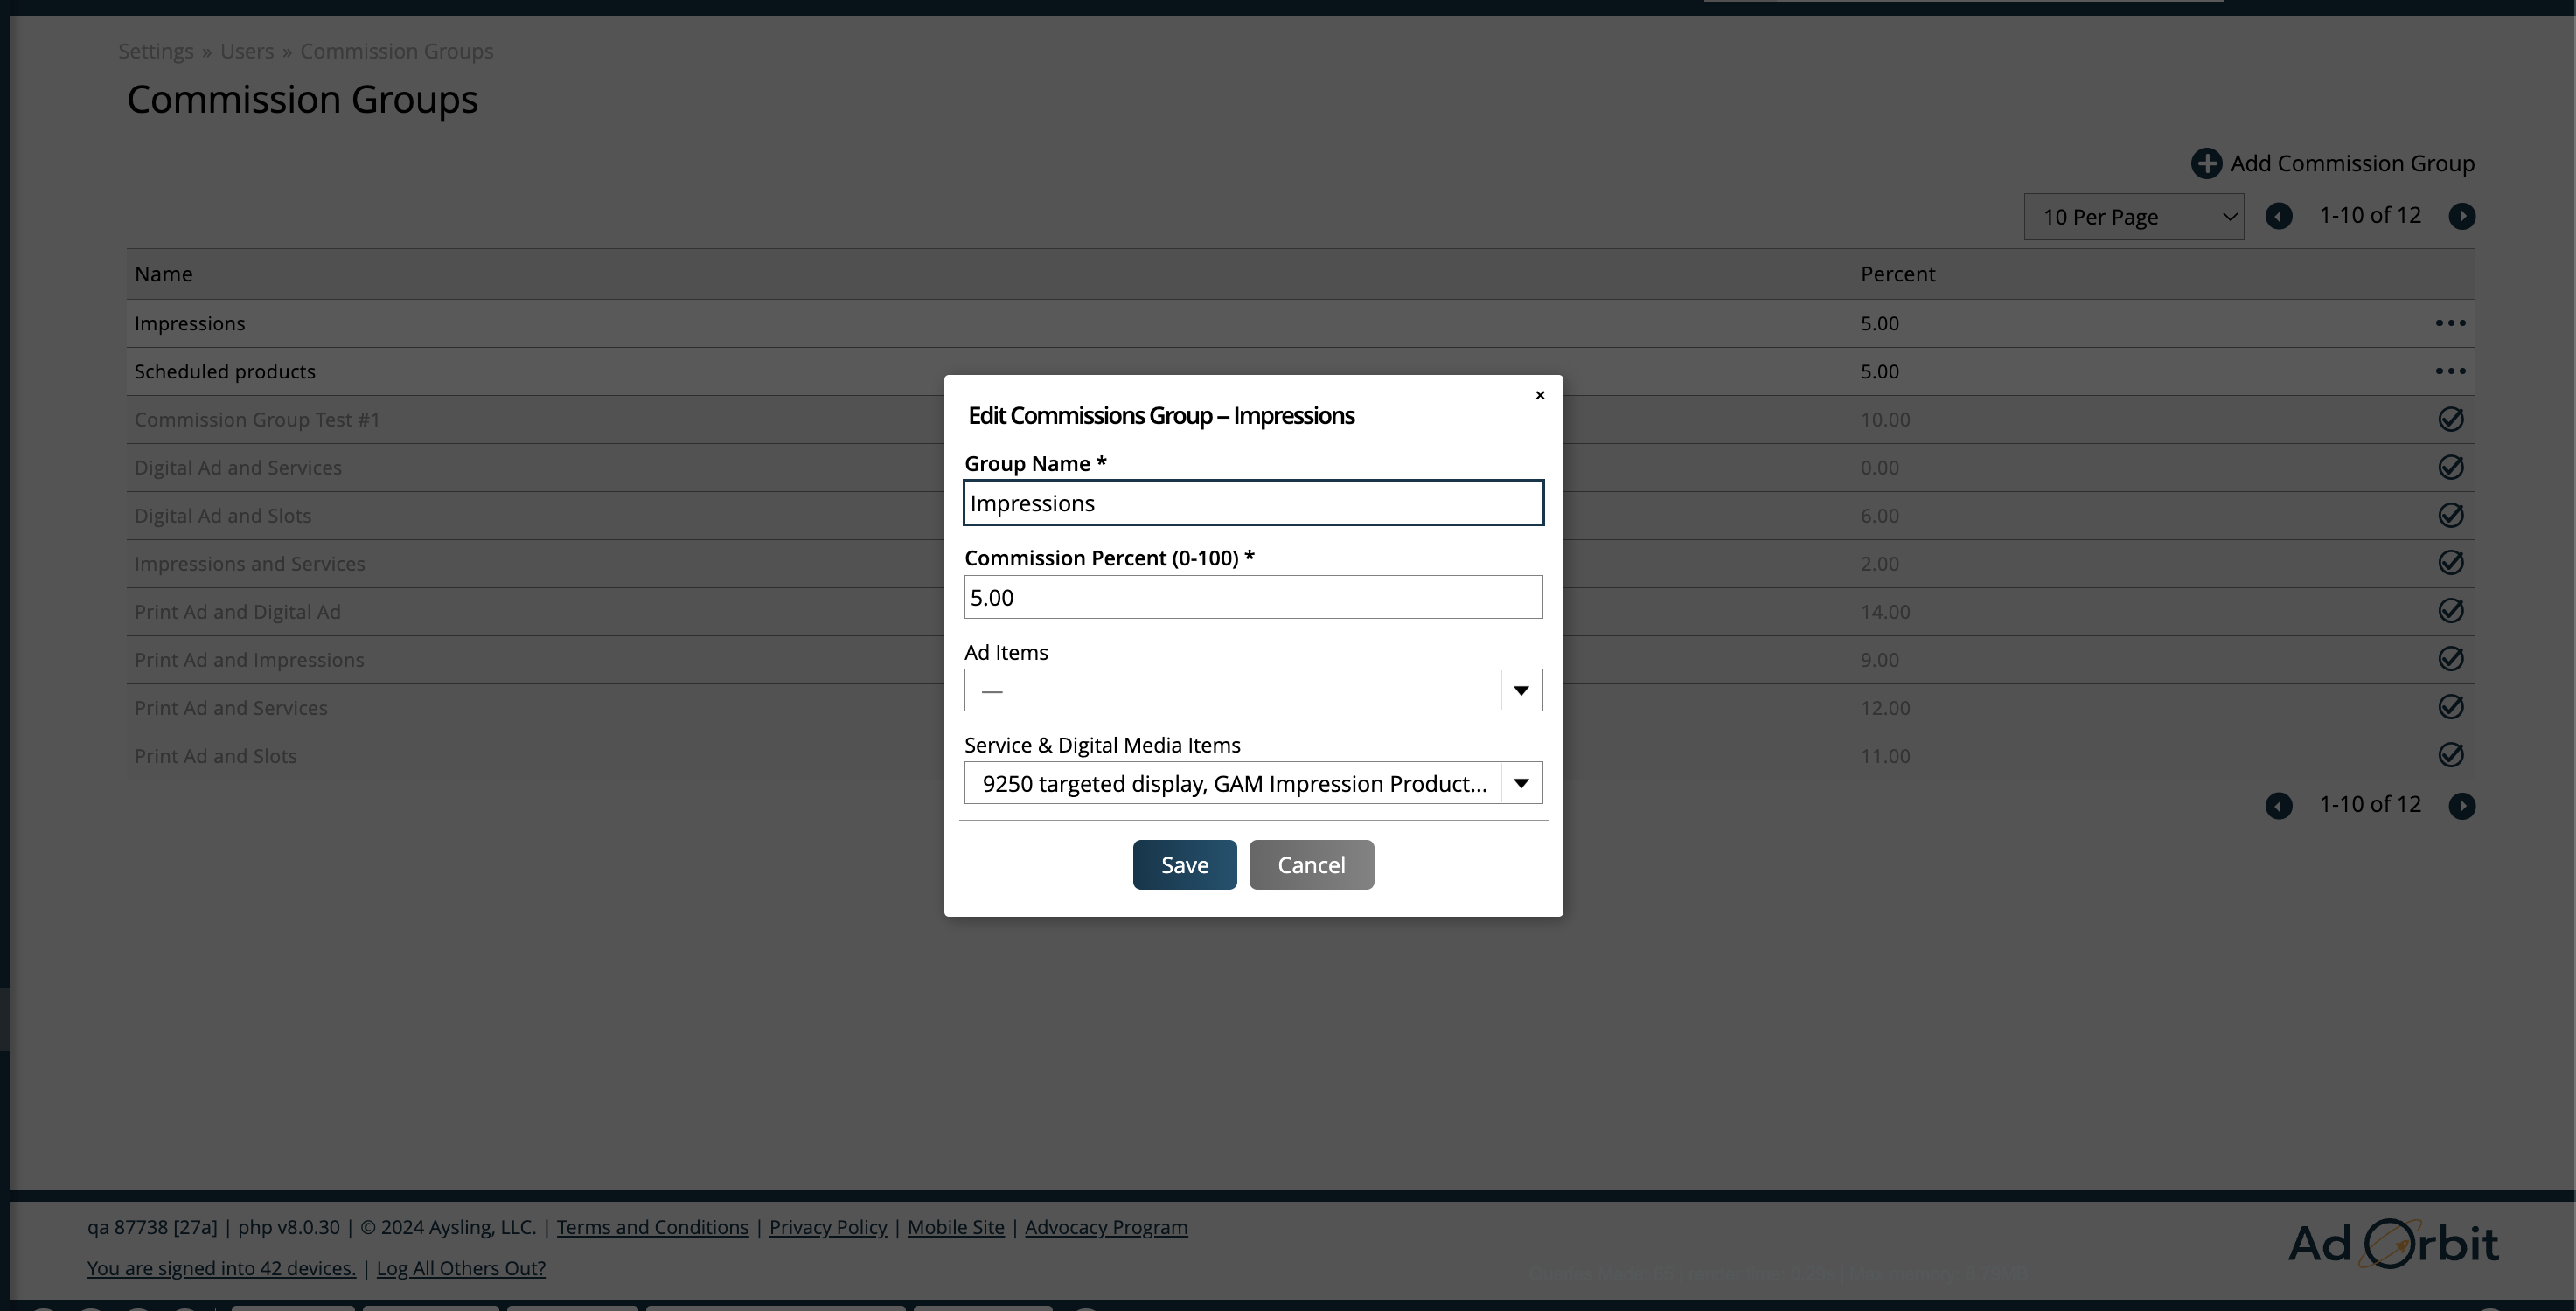Image resolution: width=2576 pixels, height=1311 pixels.
Task: Close the Edit Commissions Group dialog
Action: click(x=1540, y=396)
